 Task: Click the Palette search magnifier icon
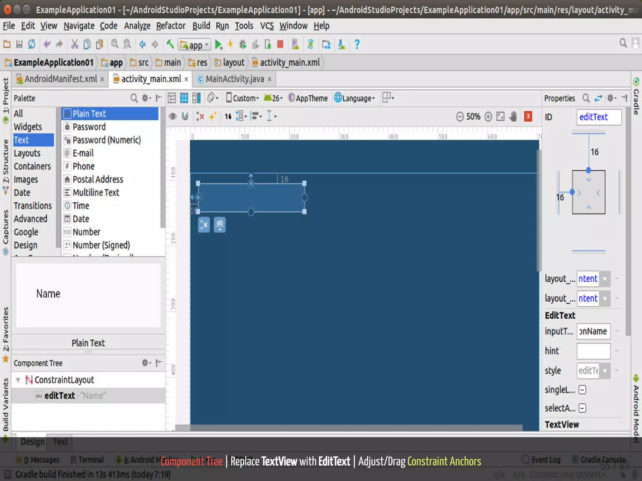134,98
